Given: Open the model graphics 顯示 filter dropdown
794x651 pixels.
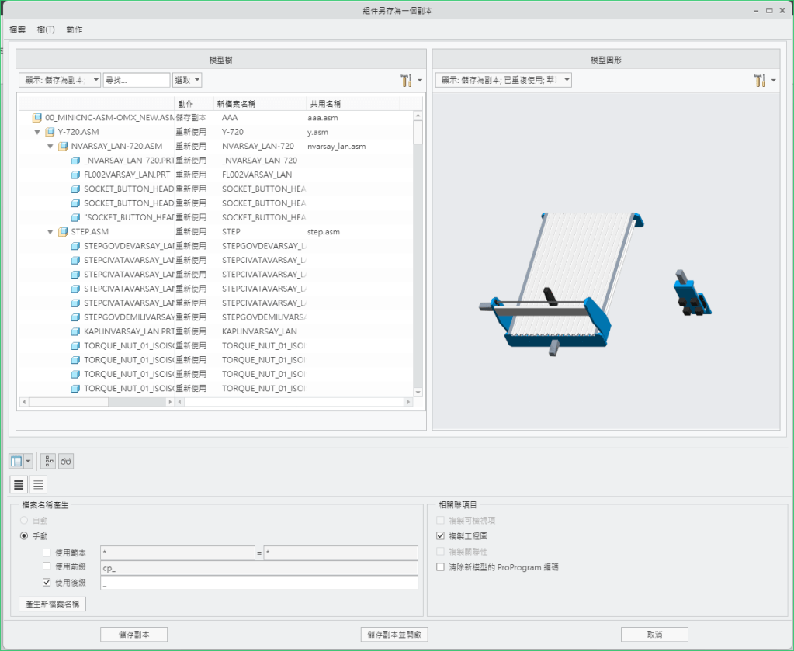Looking at the screenshot, I should [503, 80].
